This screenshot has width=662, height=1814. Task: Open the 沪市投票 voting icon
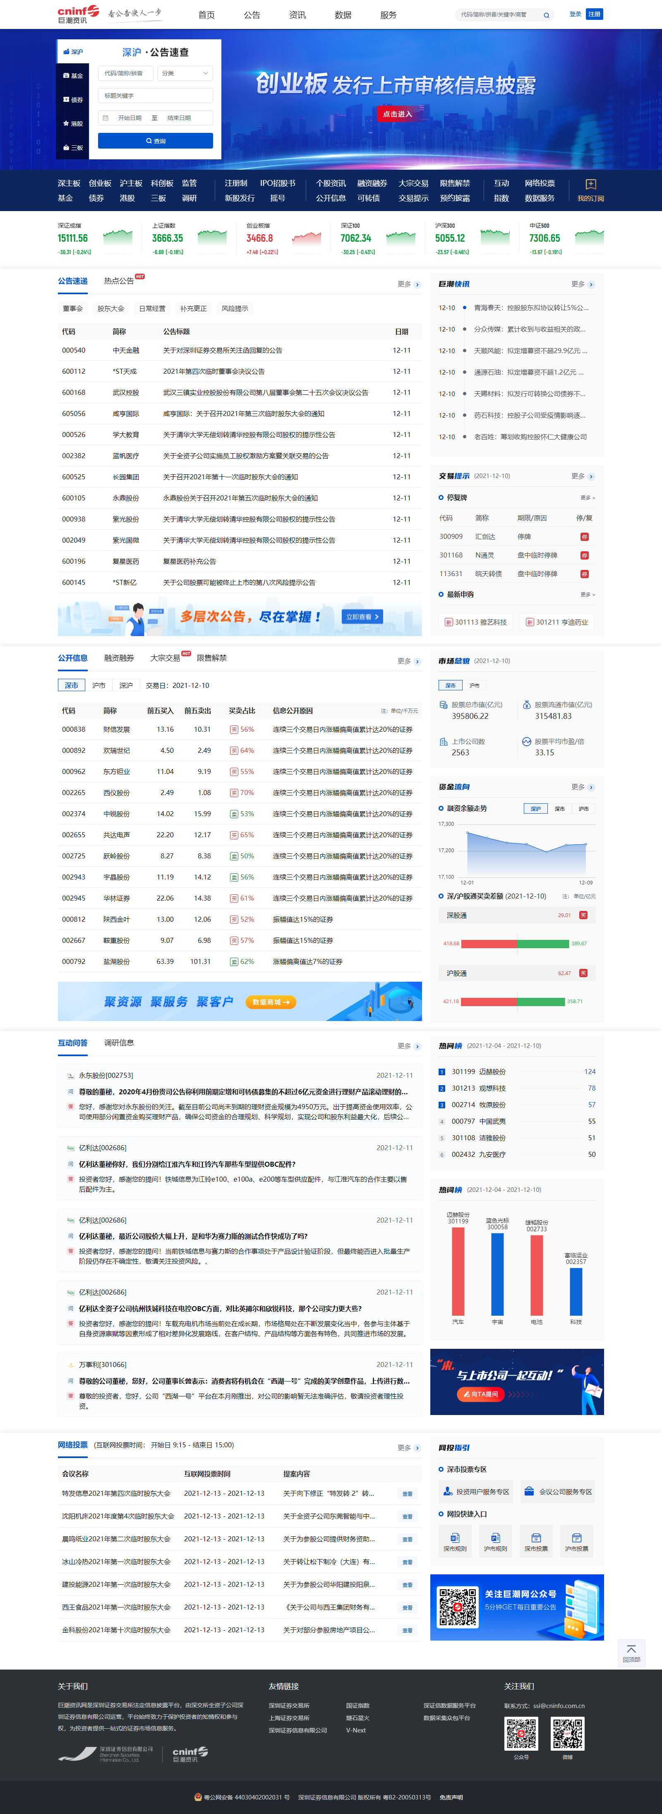pyautogui.click(x=576, y=1537)
